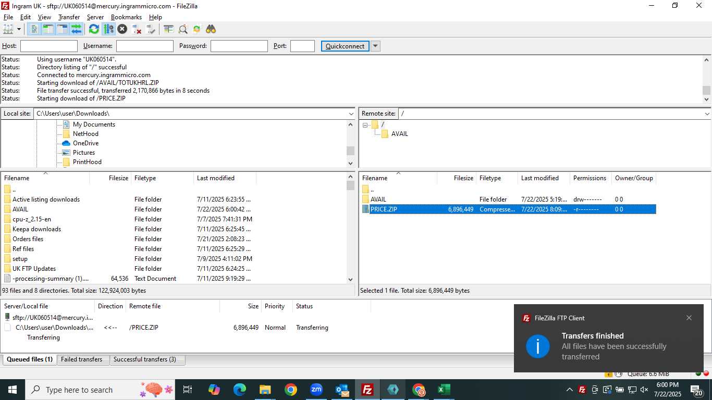Click the Quickconnect button
The width and height of the screenshot is (712, 400).
[345, 46]
